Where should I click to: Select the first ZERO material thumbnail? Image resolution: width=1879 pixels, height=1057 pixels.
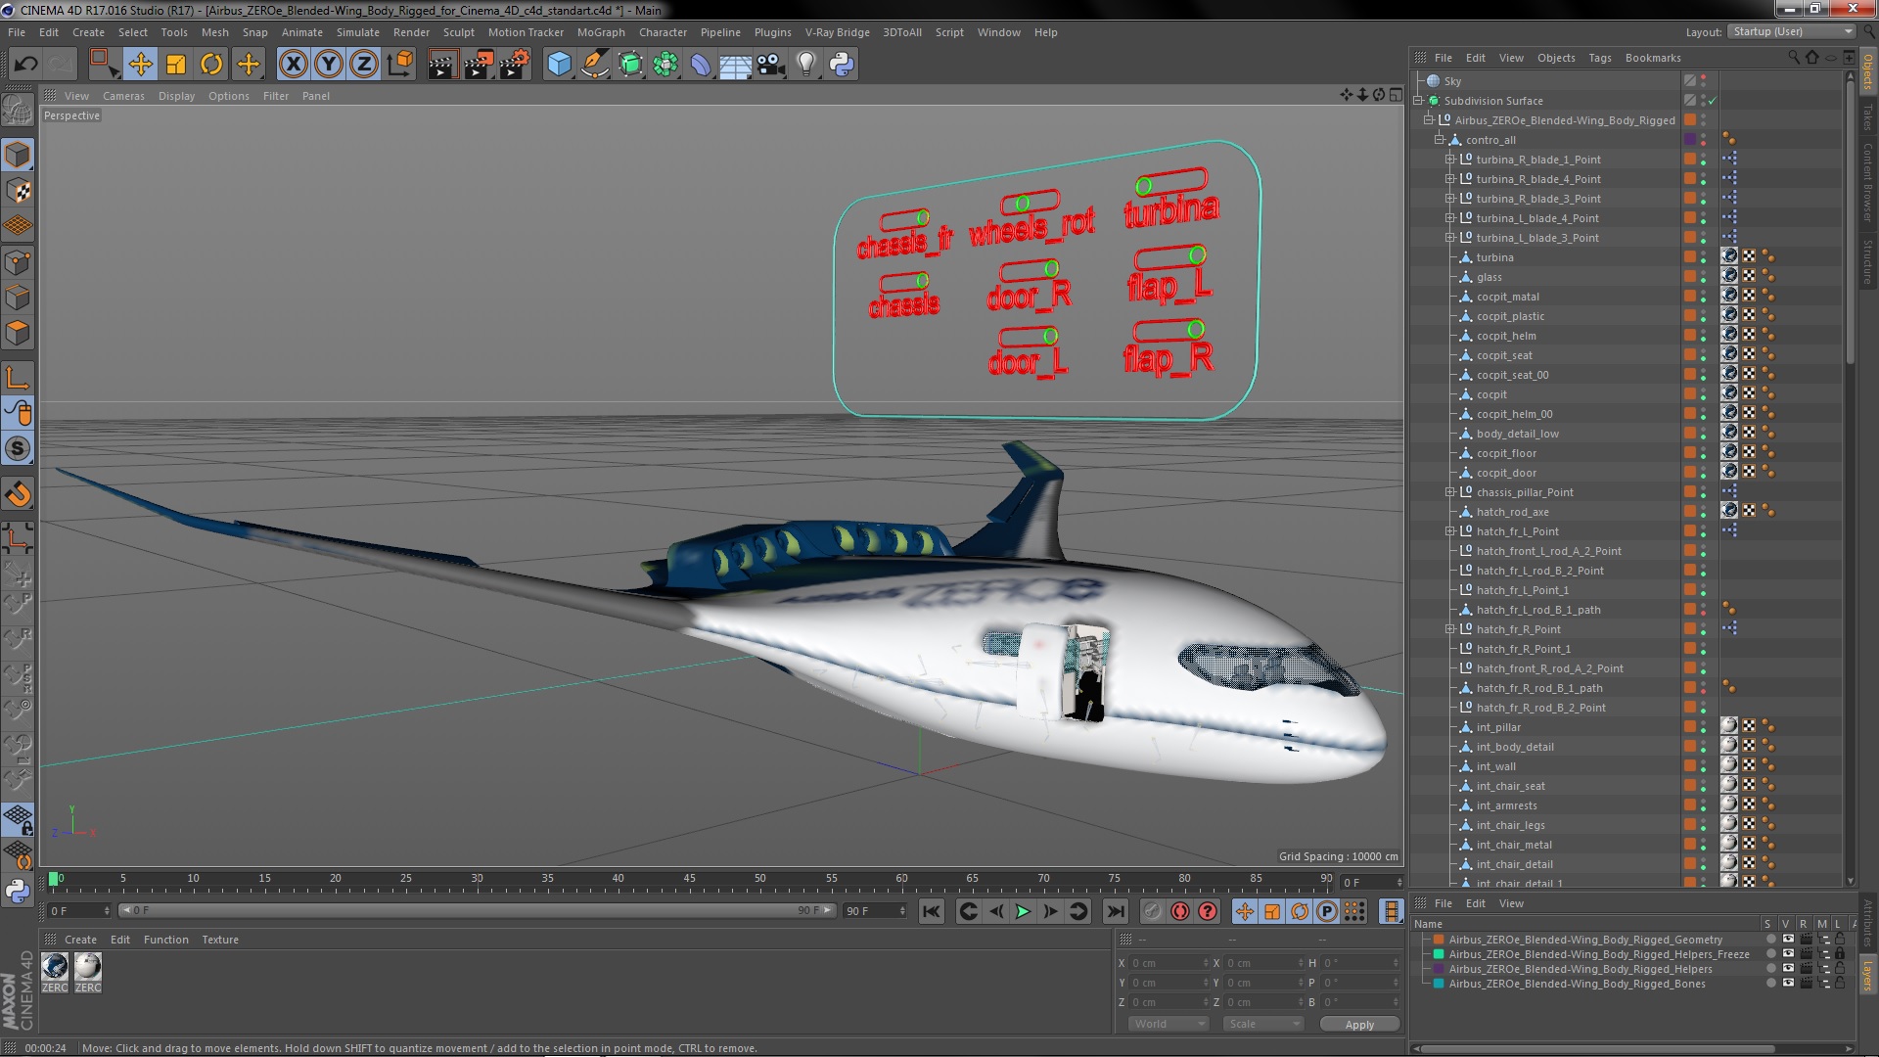click(55, 969)
